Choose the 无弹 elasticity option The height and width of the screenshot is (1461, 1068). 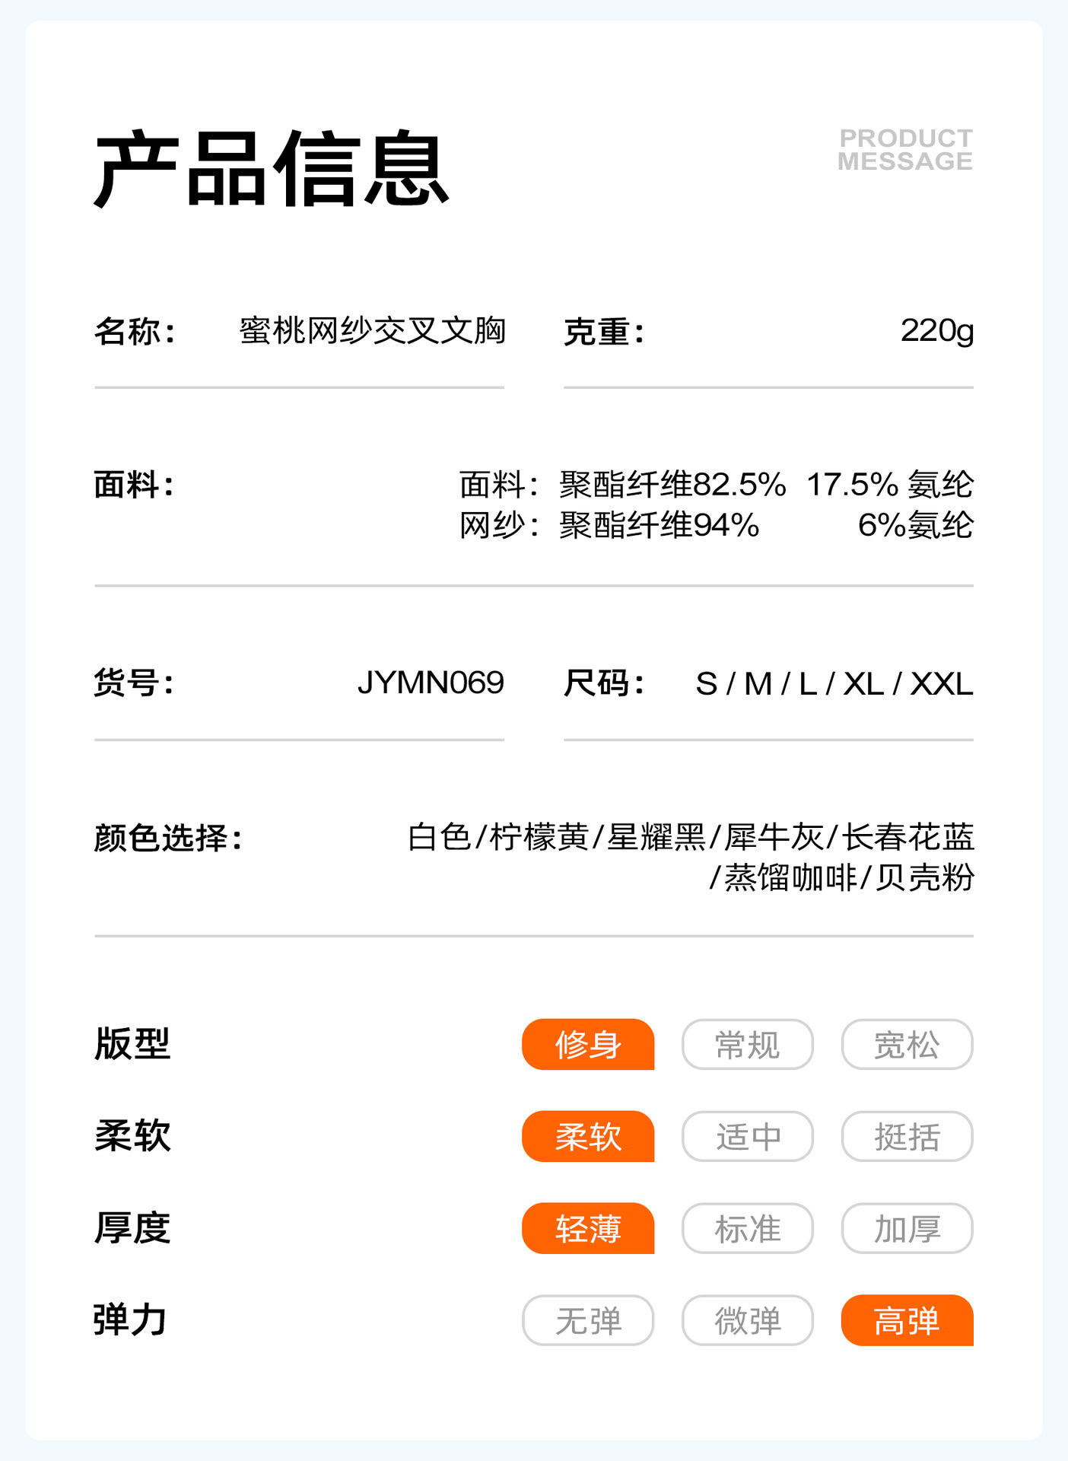[x=588, y=1320]
